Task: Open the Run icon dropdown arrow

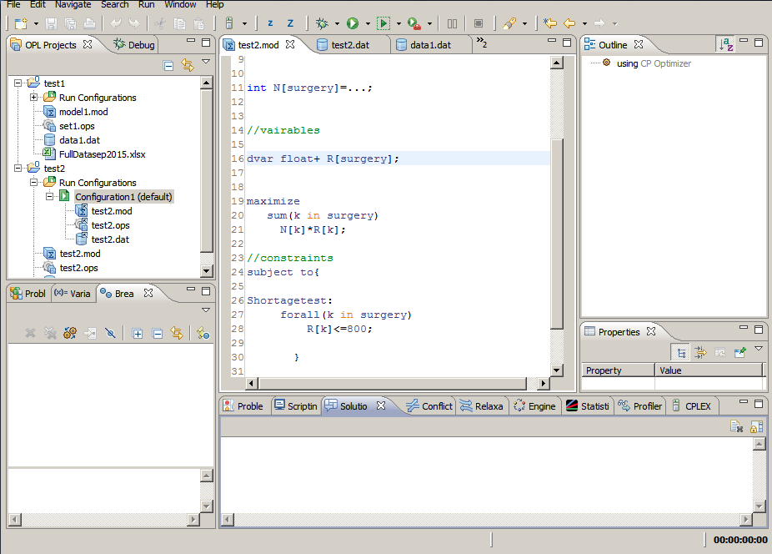Action: pyautogui.click(x=368, y=23)
